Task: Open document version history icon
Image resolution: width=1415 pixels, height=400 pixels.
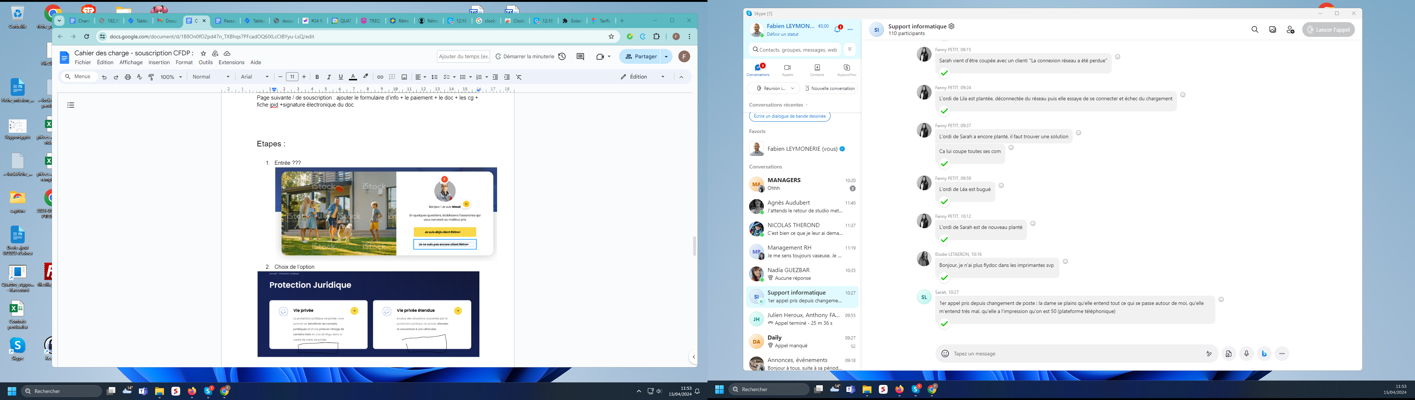Action: [562, 57]
